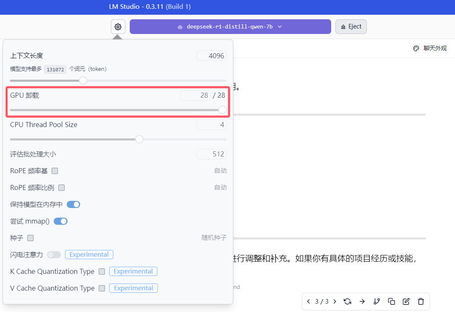This screenshot has height=312, width=455.
Task: Branch the conversation with the fork icon
Action: [377, 301]
